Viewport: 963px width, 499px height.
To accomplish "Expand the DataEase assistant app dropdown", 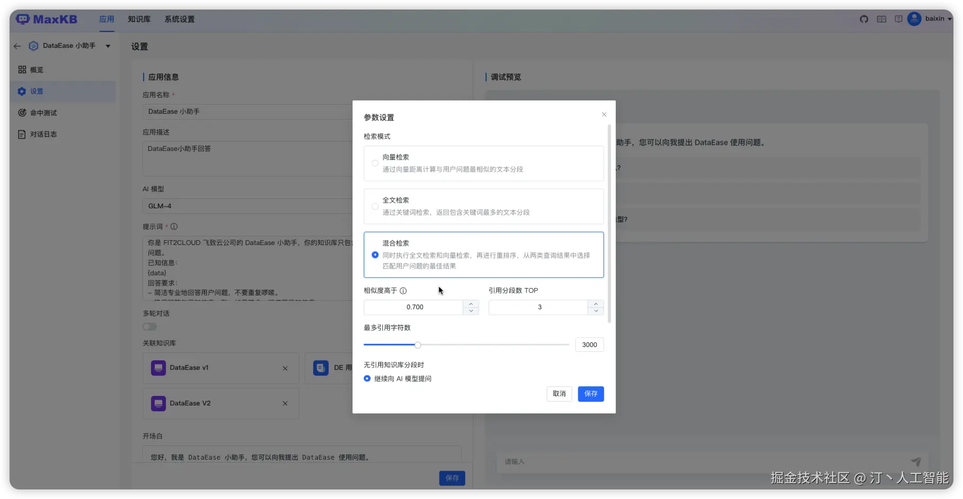I will point(108,46).
